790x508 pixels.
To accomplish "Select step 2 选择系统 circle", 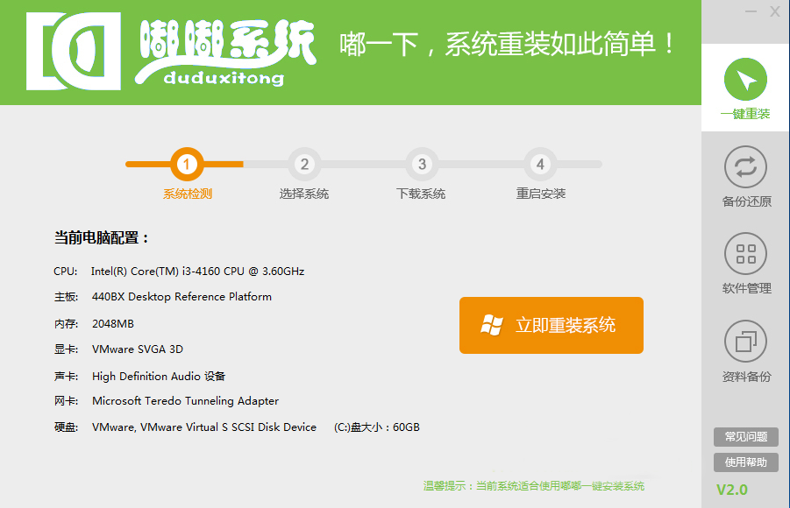I will point(304,164).
